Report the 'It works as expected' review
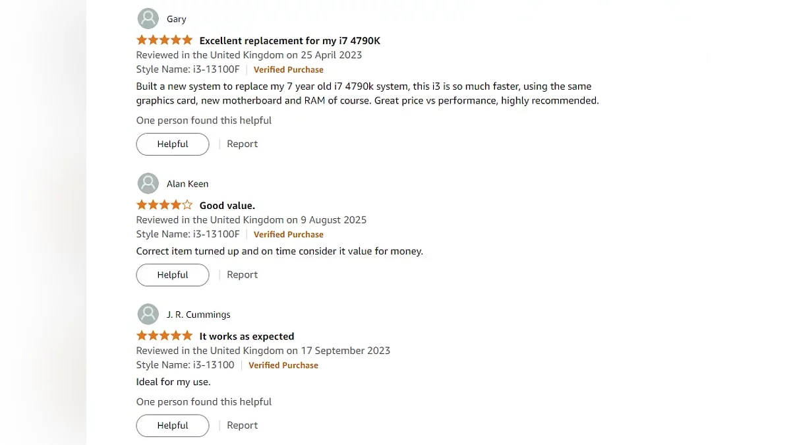791x445 pixels. tap(242, 425)
